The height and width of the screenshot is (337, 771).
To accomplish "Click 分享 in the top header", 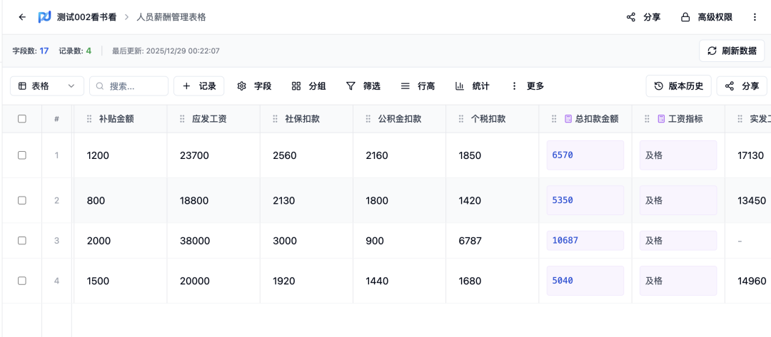I will click(644, 17).
